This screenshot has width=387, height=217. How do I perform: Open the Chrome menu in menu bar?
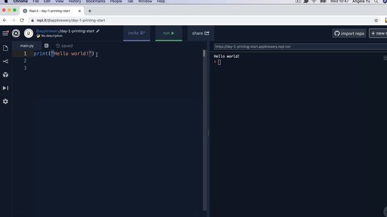21,1
